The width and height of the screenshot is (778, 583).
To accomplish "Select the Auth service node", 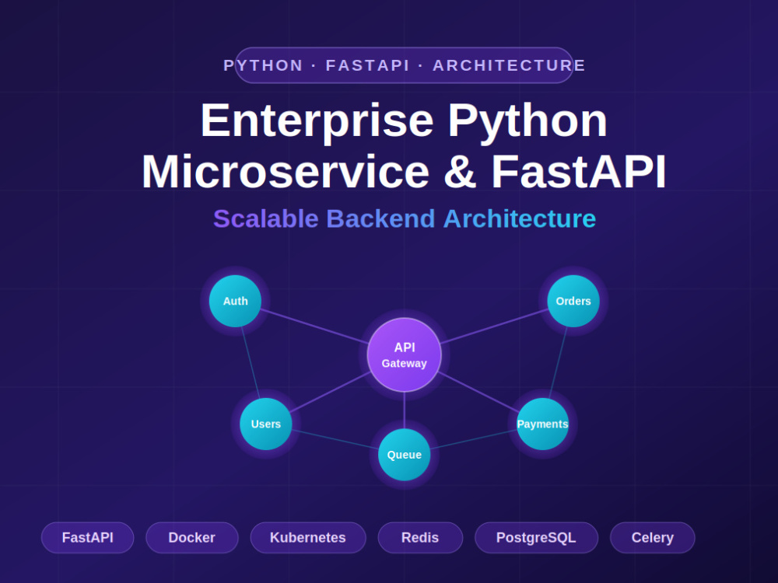I will (235, 301).
